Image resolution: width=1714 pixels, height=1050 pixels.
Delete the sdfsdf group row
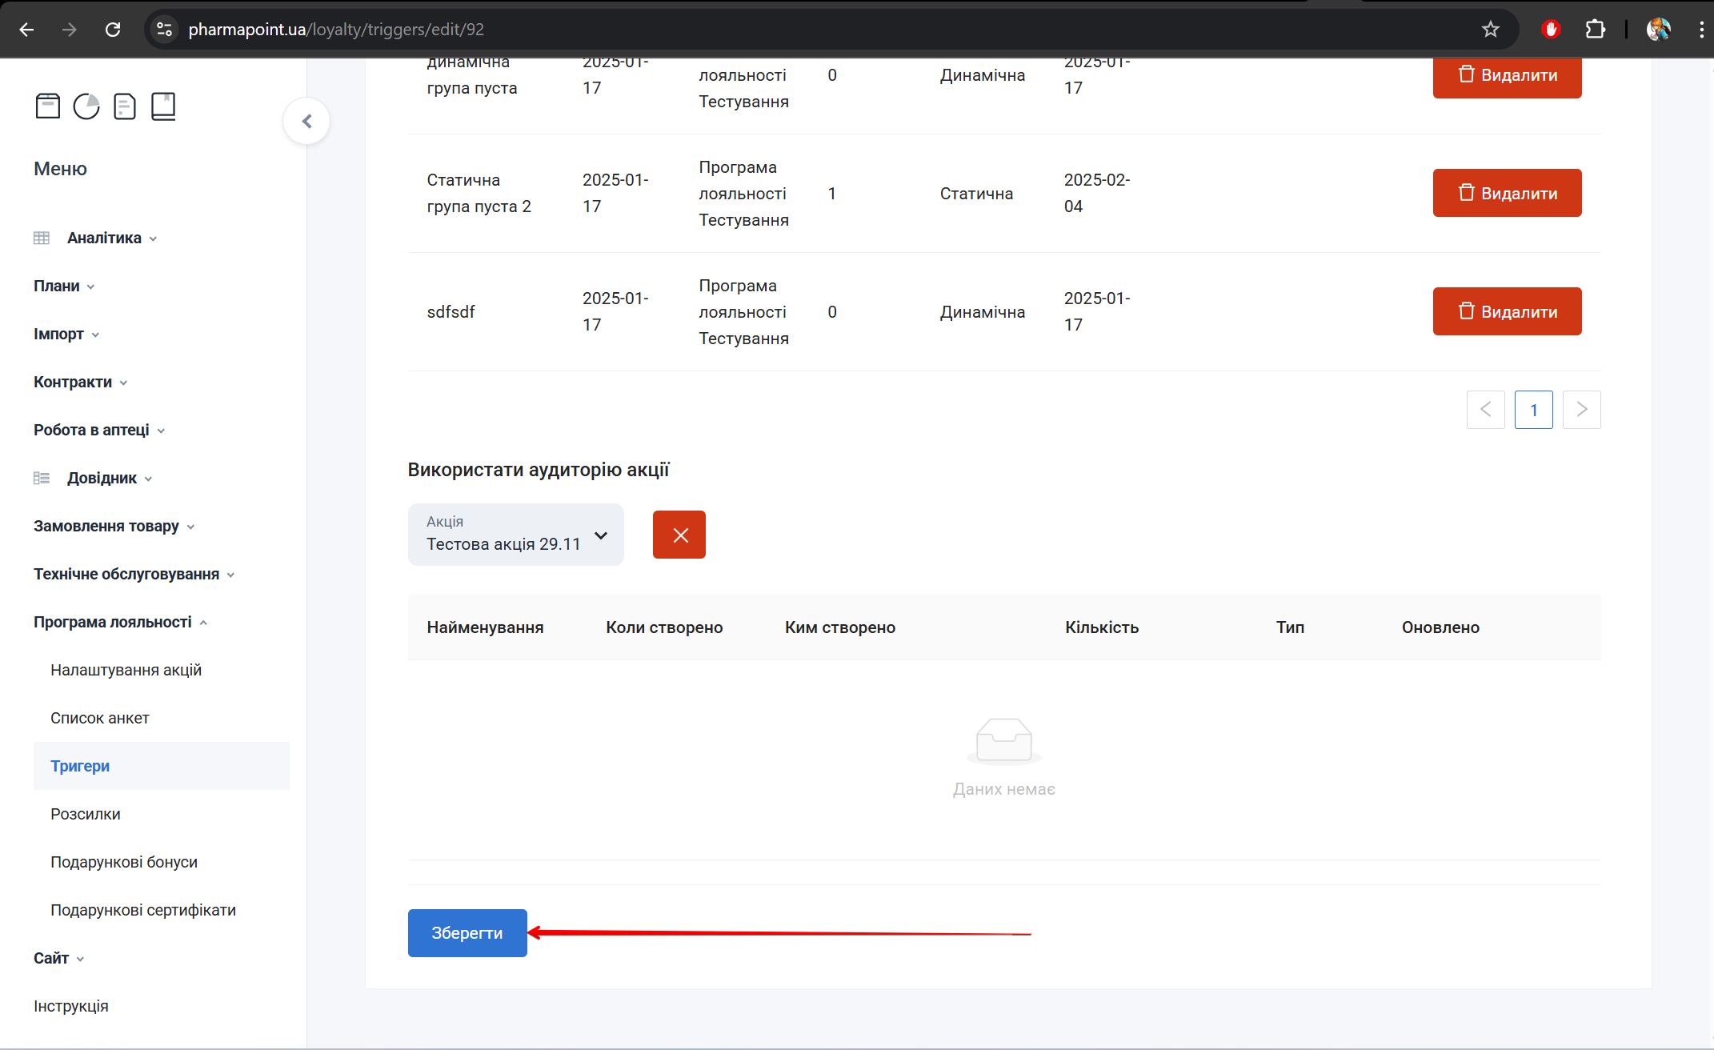(x=1507, y=311)
